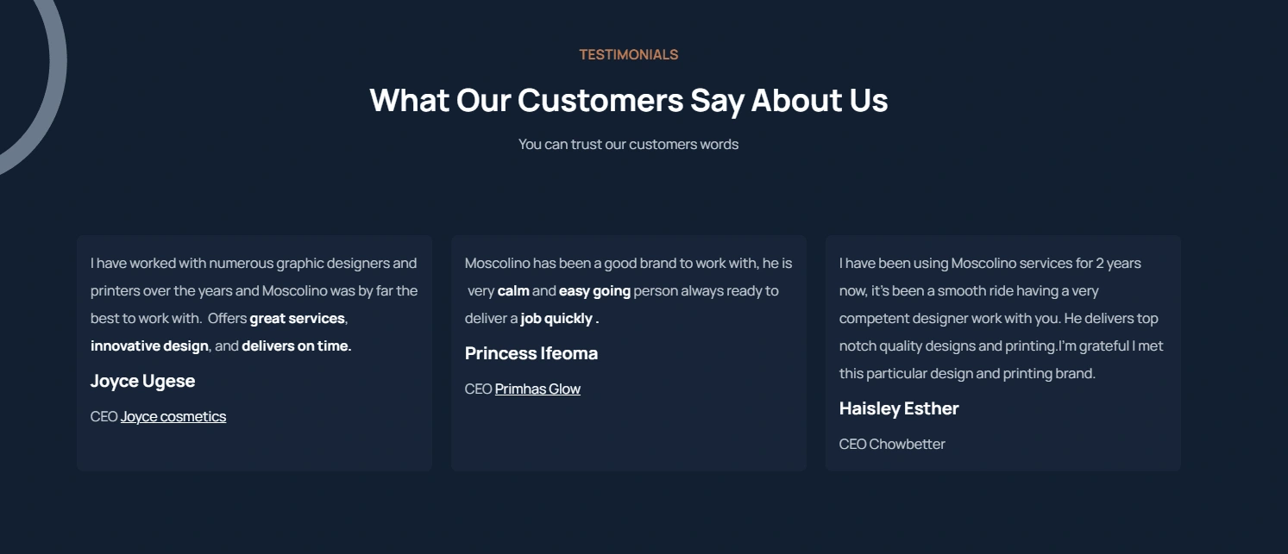Click the bold 'innovative design' text
1288x554 pixels.
click(149, 346)
